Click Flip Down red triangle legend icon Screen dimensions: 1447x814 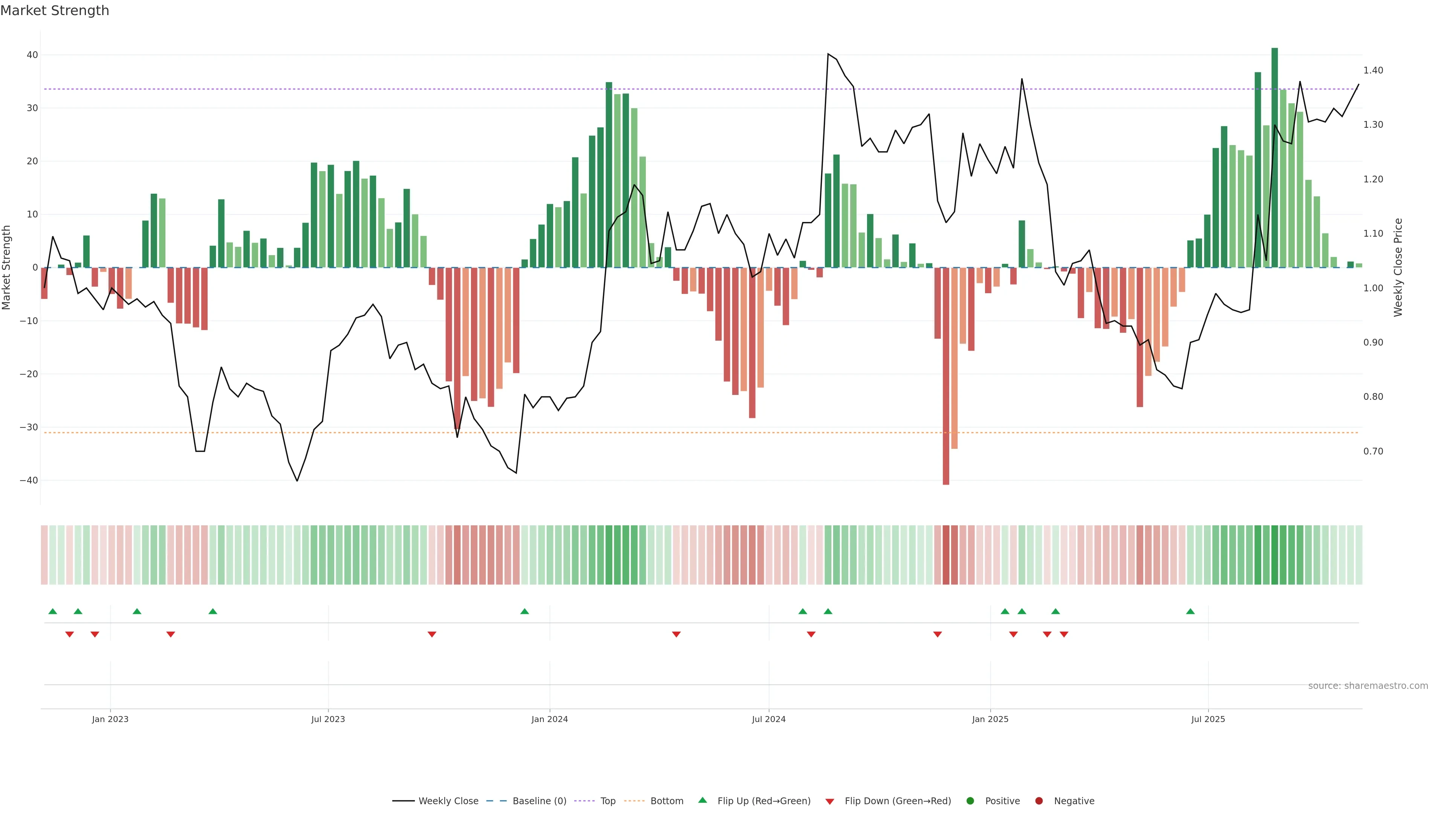830,802
